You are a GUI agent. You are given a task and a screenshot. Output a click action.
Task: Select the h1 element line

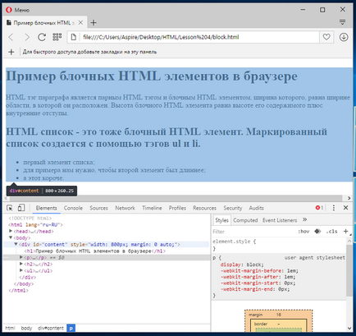tap(95, 251)
